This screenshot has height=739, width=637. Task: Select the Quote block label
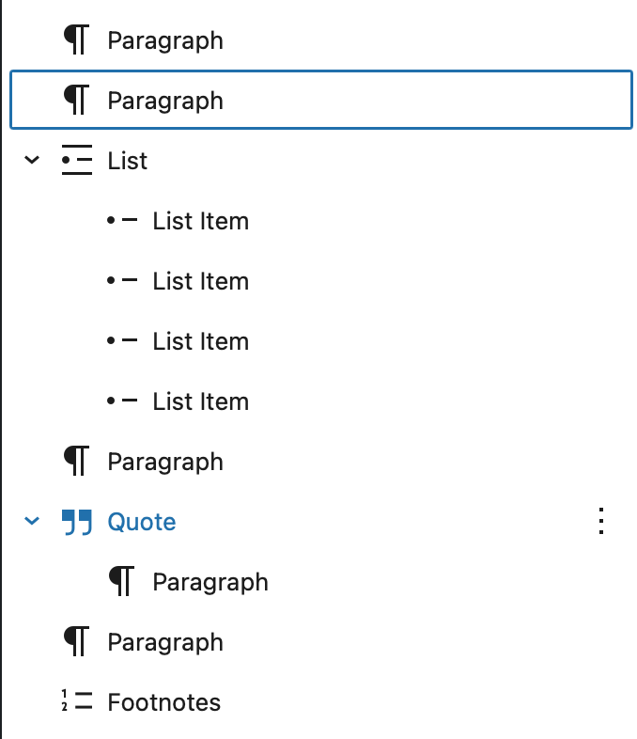click(142, 522)
